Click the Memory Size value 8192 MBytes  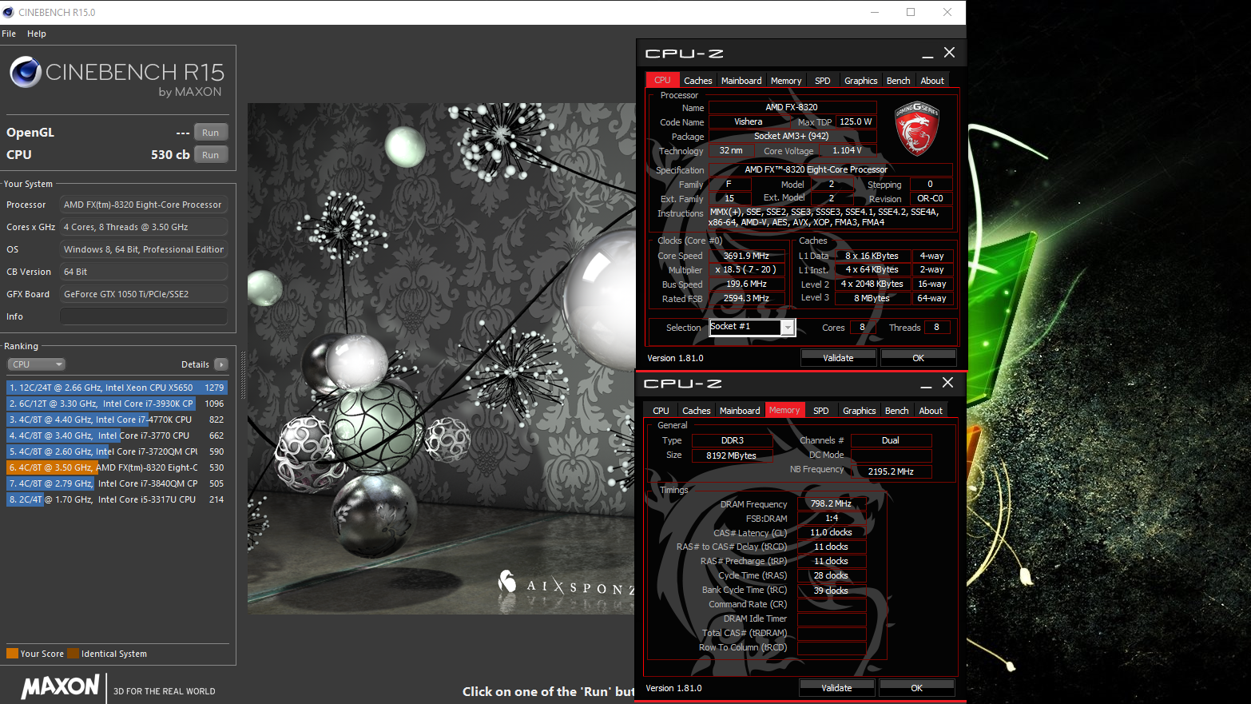[731, 455]
